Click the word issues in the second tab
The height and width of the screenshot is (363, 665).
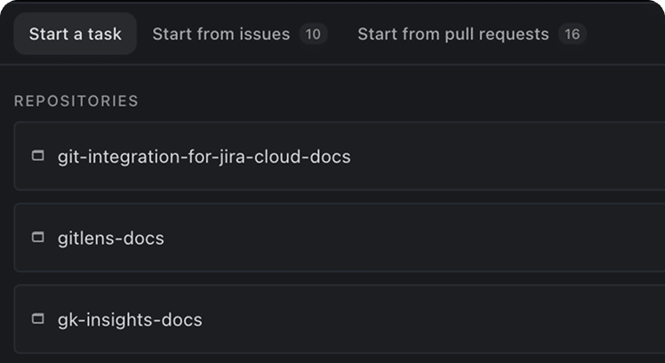pos(264,34)
